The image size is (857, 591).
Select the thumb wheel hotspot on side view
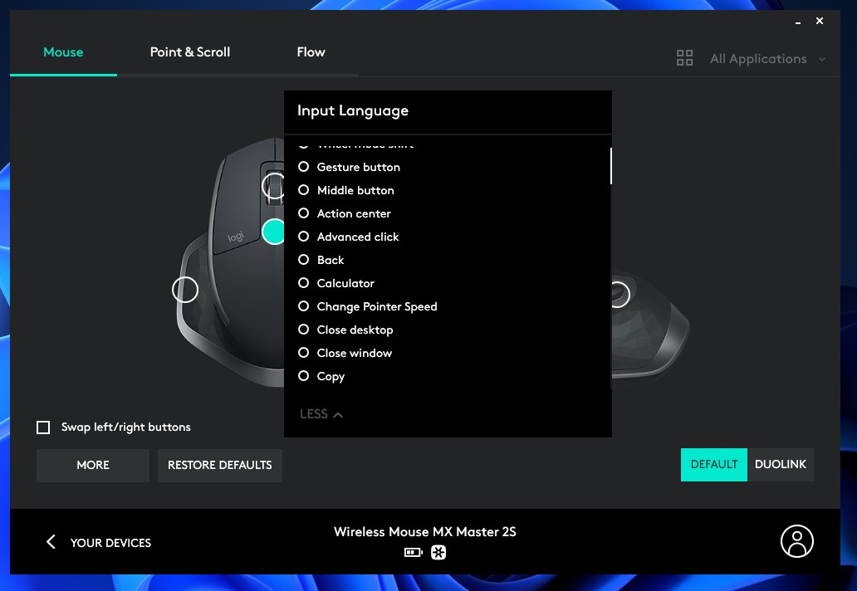(619, 295)
